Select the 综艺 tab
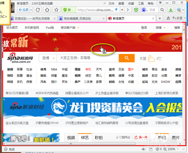The height and width of the screenshot is (153, 188). click(x=85, y=138)
